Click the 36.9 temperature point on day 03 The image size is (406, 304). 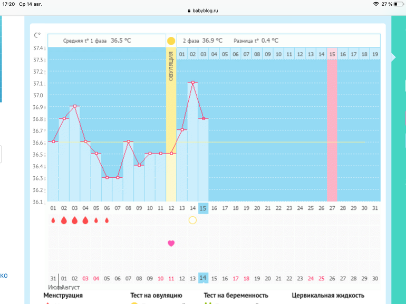(x=75, y=106)
